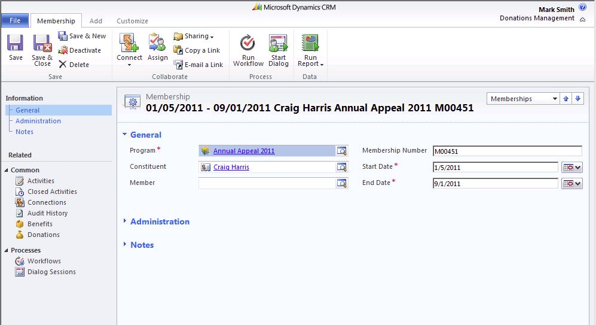Open the lookup for the Constituent field
The width and height of the screenshot is (596, 325).
point(342,167)
